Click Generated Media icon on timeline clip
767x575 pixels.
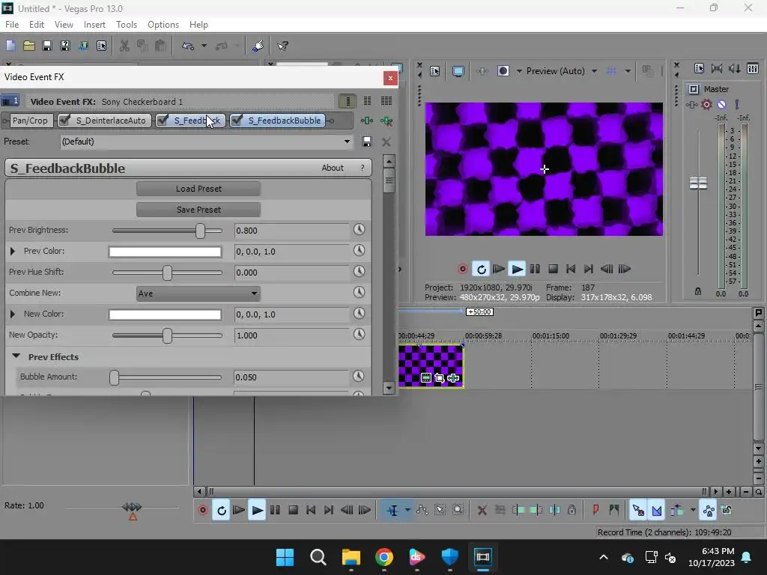[x=426, y=378]
